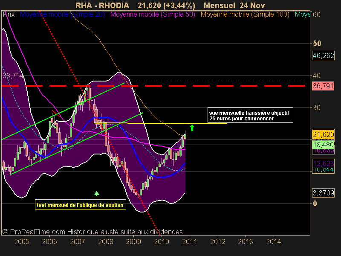Click the 50 mark on the price axis
Image resolution: width=341 pixels, height=256 pixels.
(x=317, y=44)
